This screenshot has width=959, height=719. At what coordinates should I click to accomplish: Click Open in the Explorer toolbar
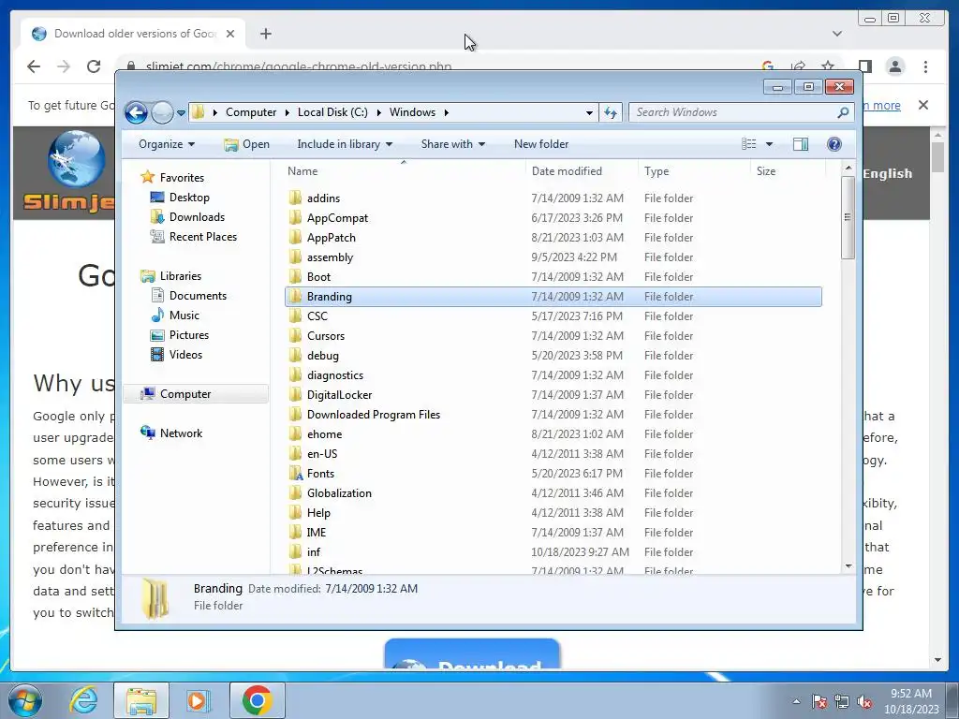pos(247,144)
